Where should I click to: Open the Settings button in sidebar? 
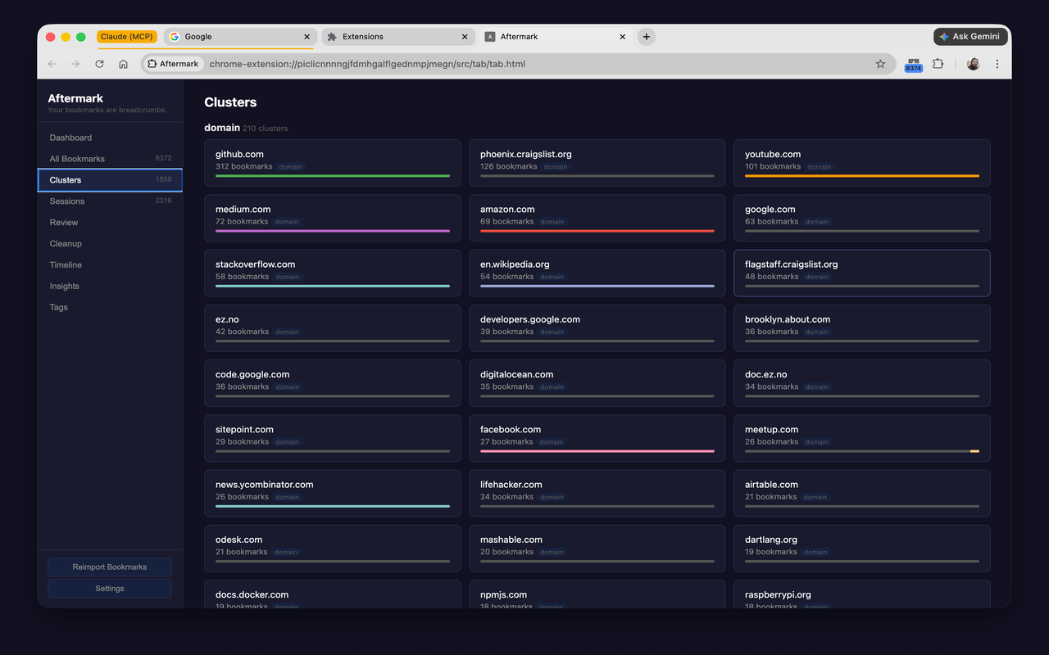click(x=110, y=588)
